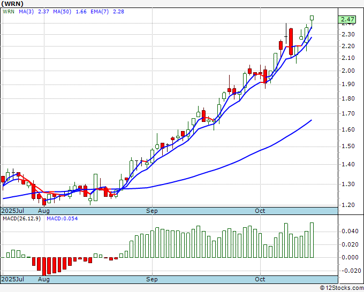364x292 pixels.
Task: Click the MA(50) legend label
Action: click(x=62, y=12)
